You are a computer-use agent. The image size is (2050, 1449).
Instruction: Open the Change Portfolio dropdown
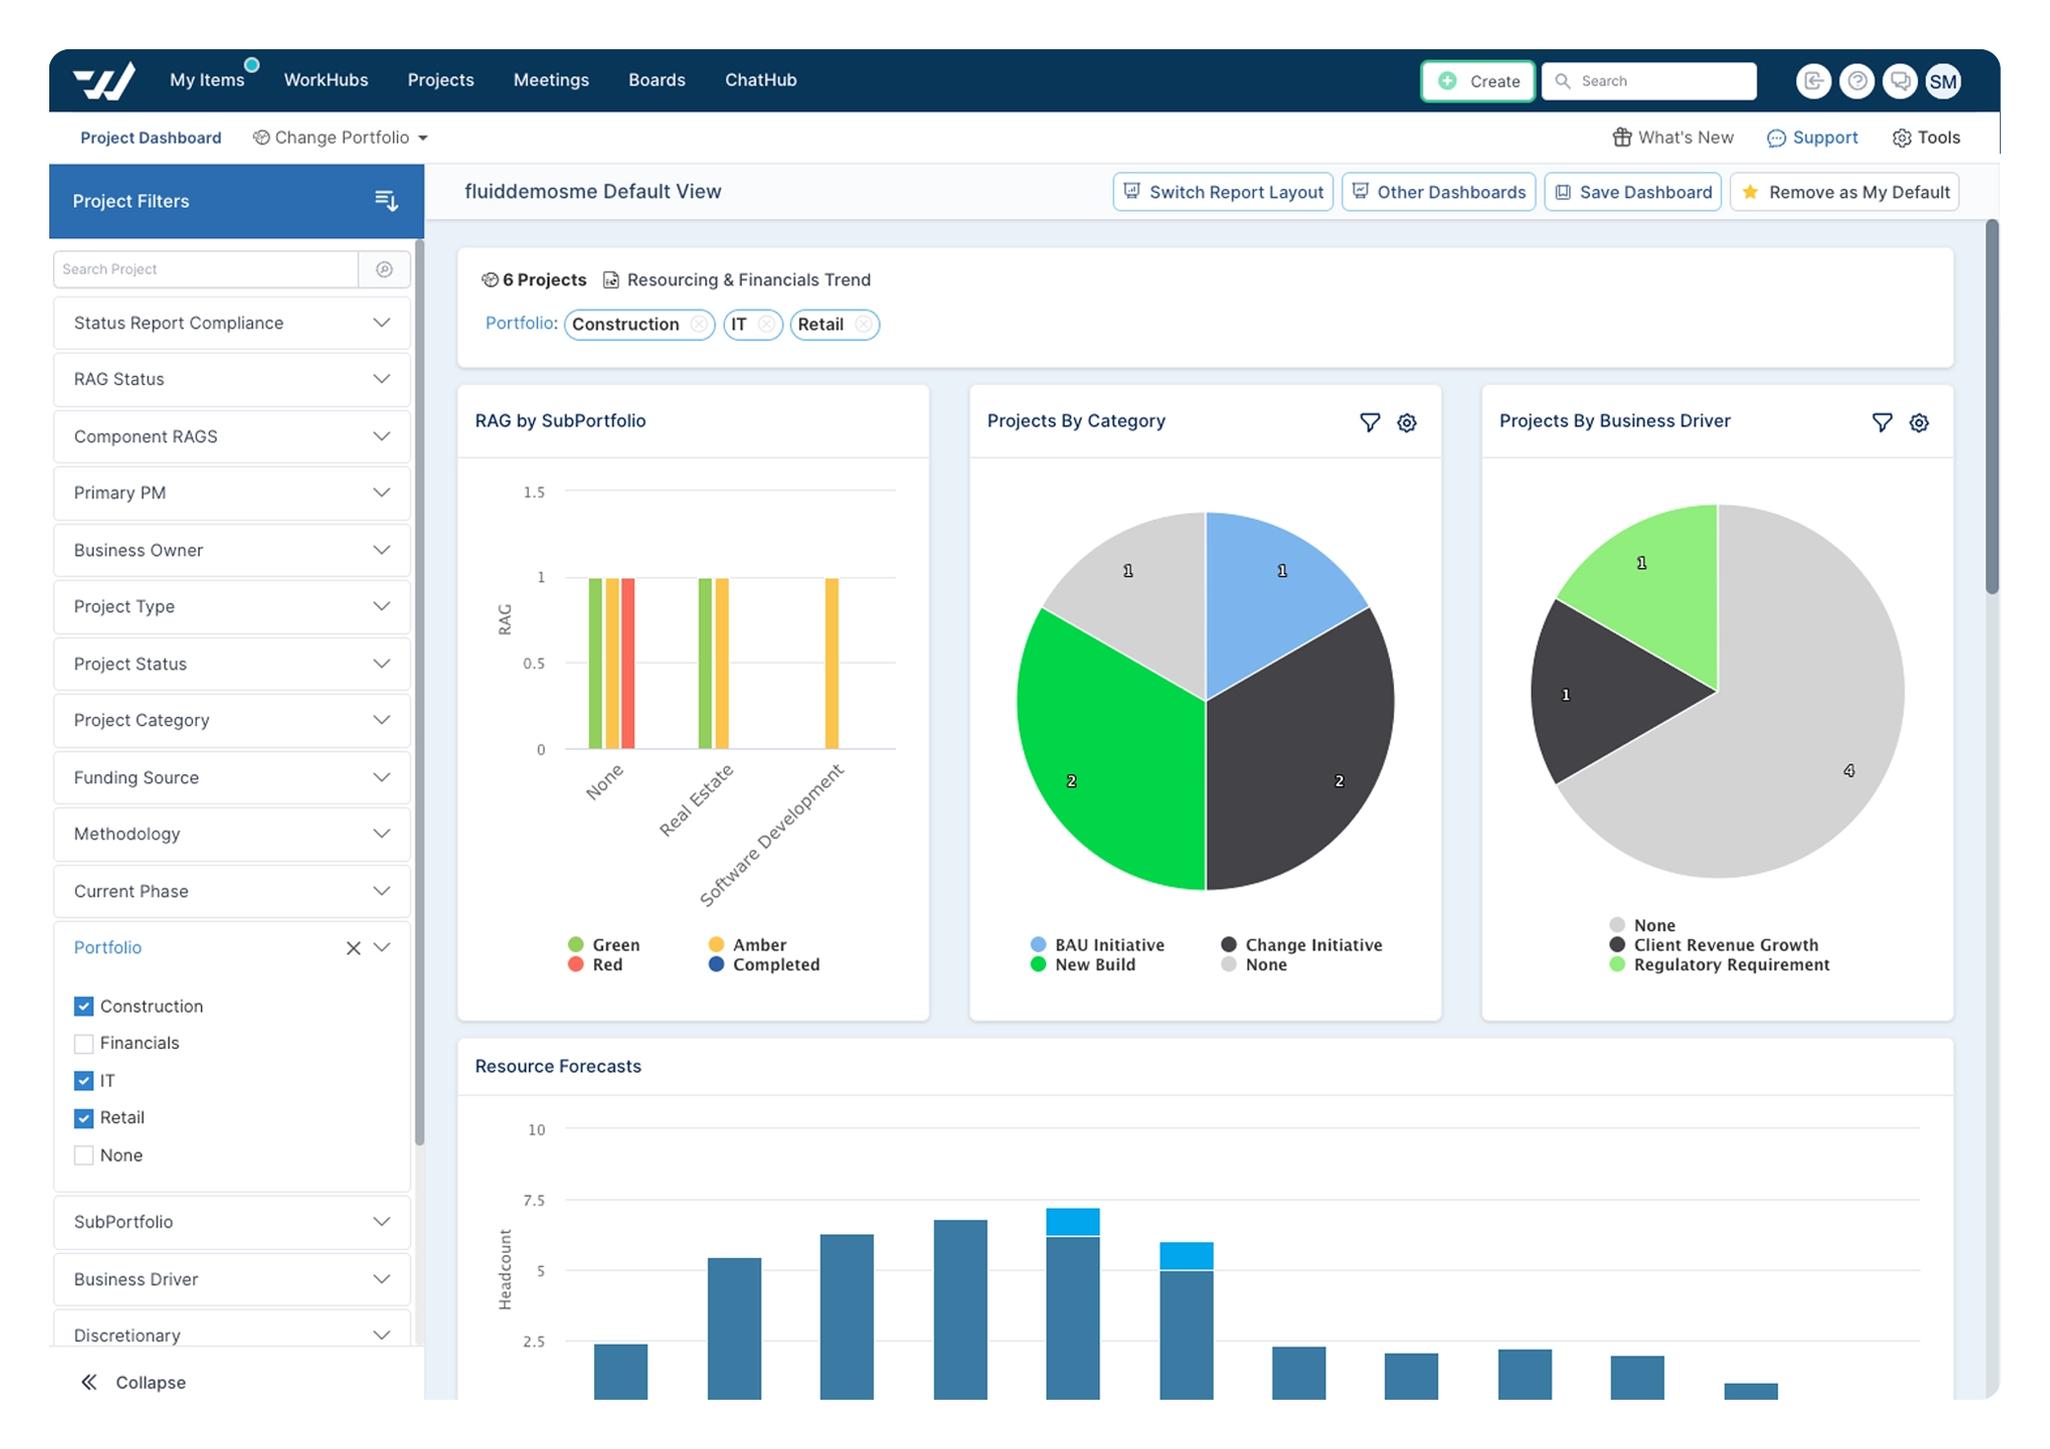pos(340,137)
